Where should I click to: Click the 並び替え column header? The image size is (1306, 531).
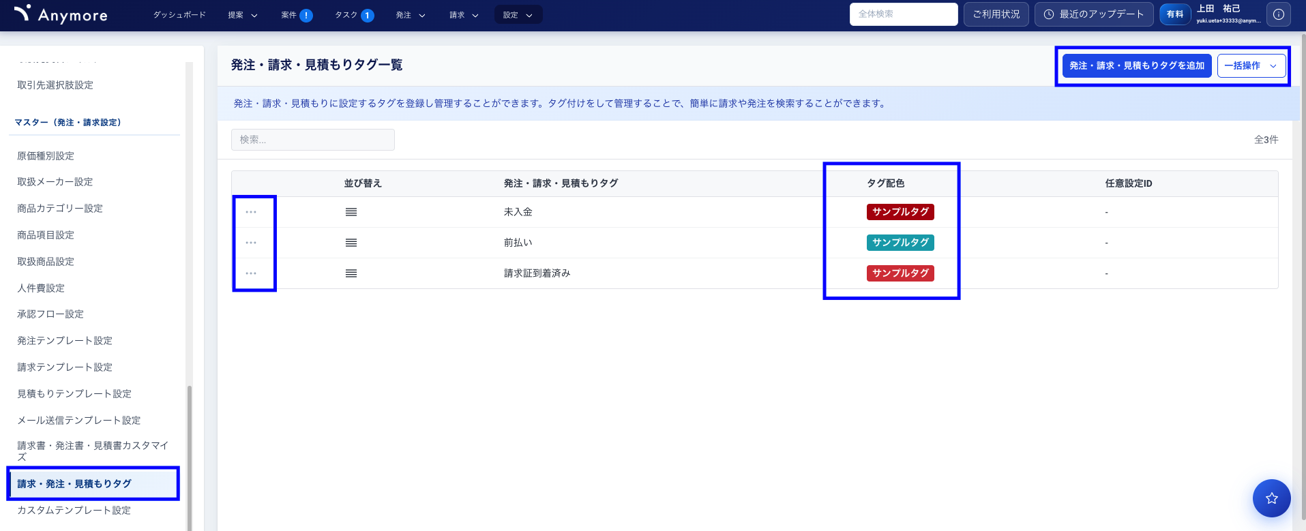[363, 183]
